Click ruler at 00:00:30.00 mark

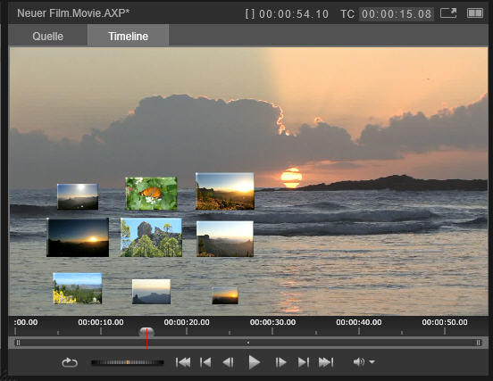[x=272, y=322]
